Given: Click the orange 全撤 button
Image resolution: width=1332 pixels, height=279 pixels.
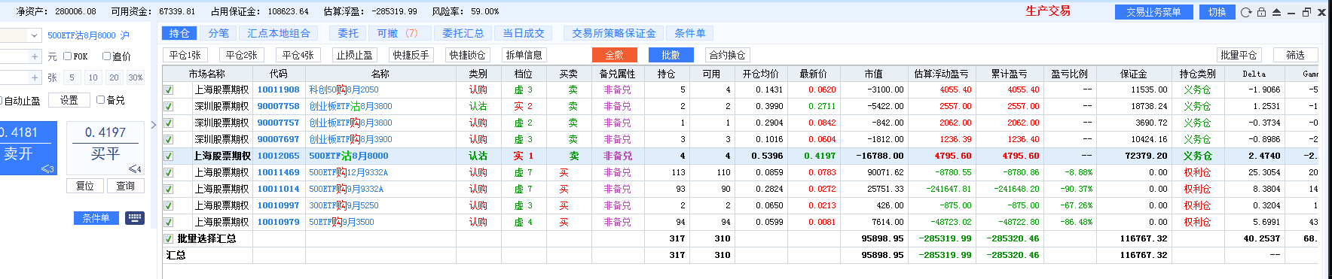Looking at the screenshot, I should (x=615, y=55).
